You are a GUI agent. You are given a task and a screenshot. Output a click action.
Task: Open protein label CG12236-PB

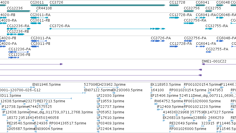[19, 55]
